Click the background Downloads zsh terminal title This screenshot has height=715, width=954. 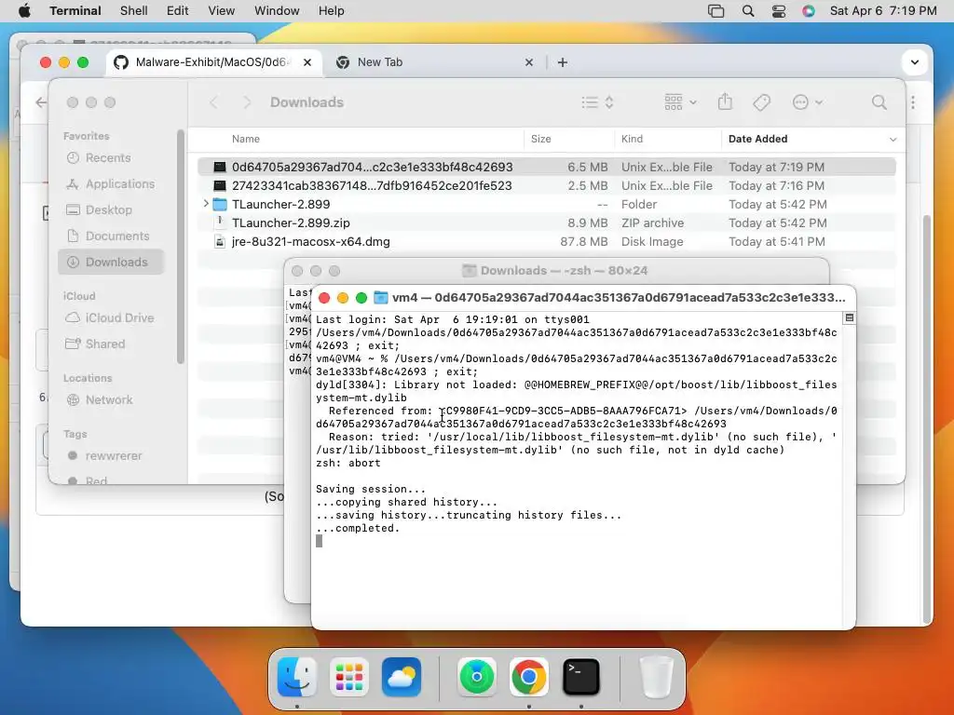(564, 271)
